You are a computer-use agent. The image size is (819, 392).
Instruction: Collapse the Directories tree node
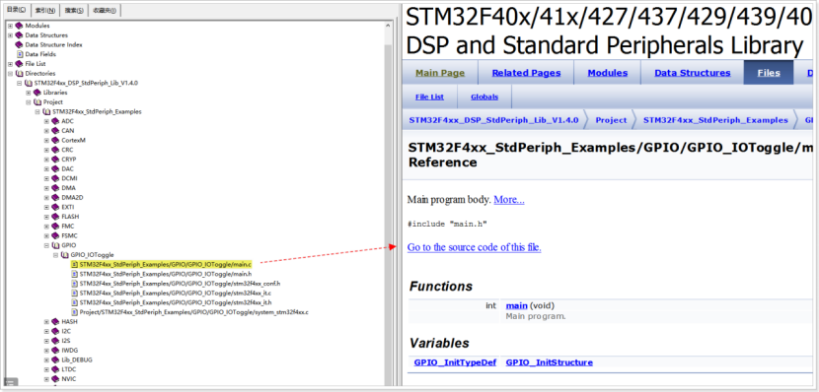pos(10,74)
